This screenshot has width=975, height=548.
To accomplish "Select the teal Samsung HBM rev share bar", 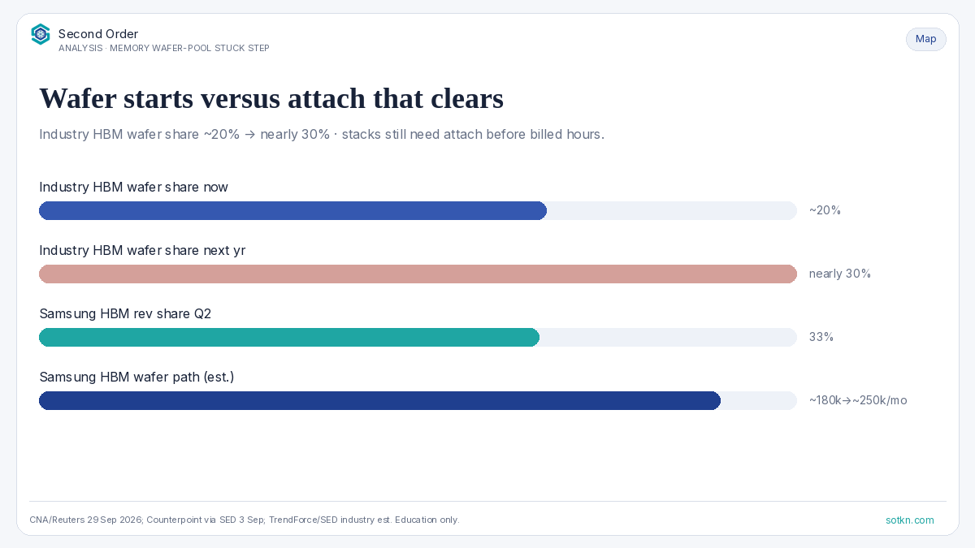I will pos(289,337).
